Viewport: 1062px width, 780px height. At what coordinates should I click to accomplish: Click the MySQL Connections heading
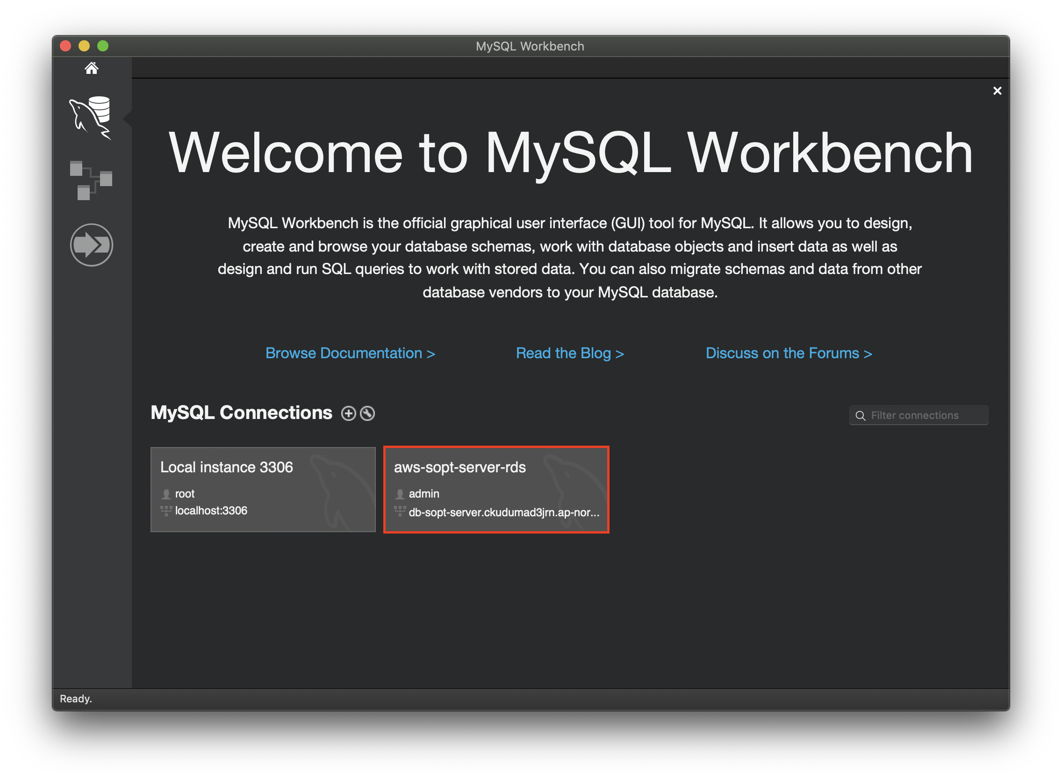click(241, 413)
